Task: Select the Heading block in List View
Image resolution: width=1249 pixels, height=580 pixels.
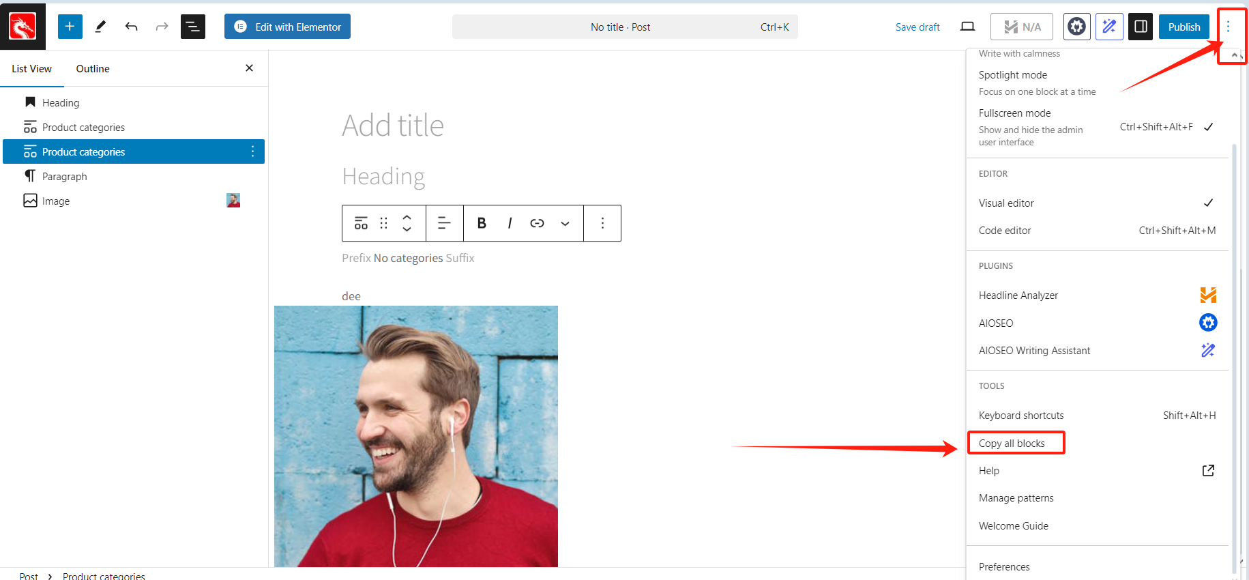Action: tap(134, 102)
